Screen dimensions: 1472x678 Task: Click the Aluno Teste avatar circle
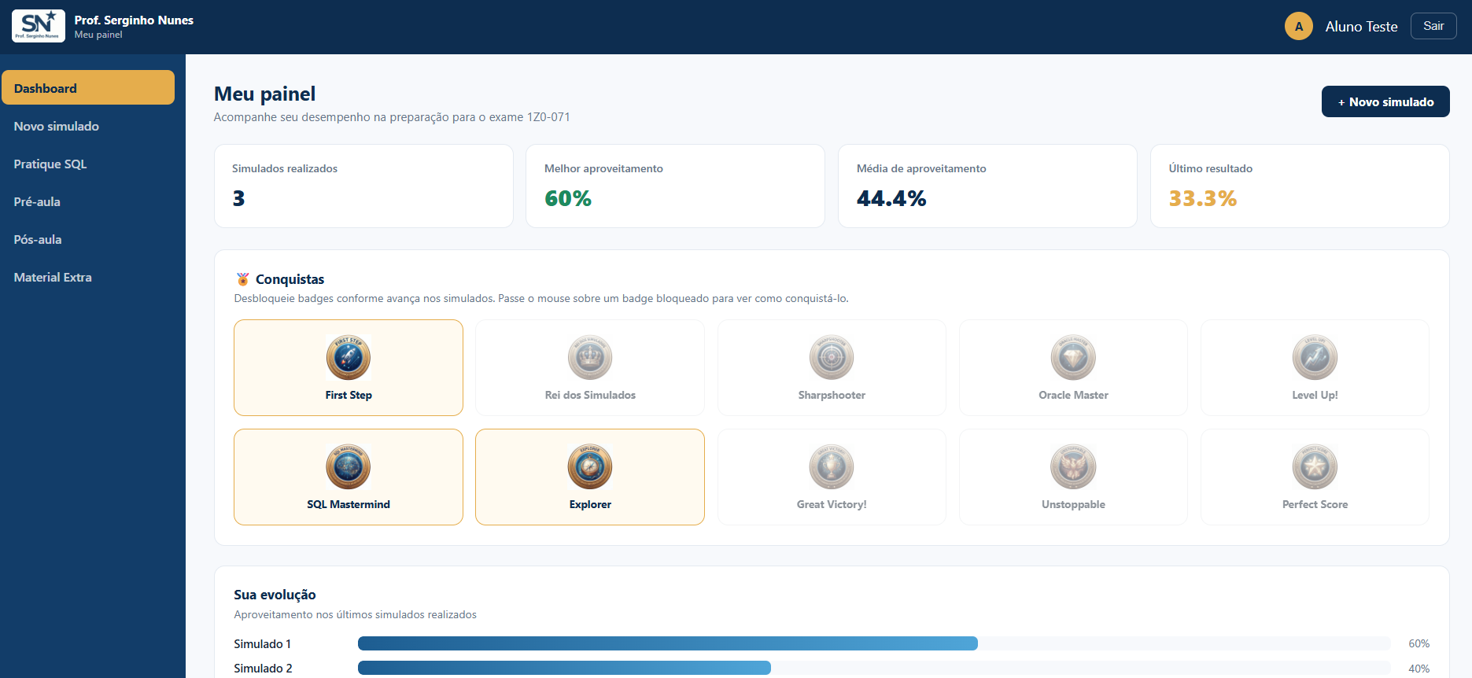click(1299, 26)
